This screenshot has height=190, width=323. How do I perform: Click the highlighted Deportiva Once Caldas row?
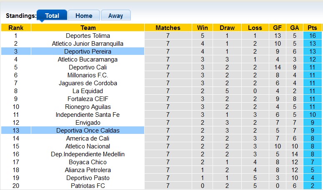88,131
